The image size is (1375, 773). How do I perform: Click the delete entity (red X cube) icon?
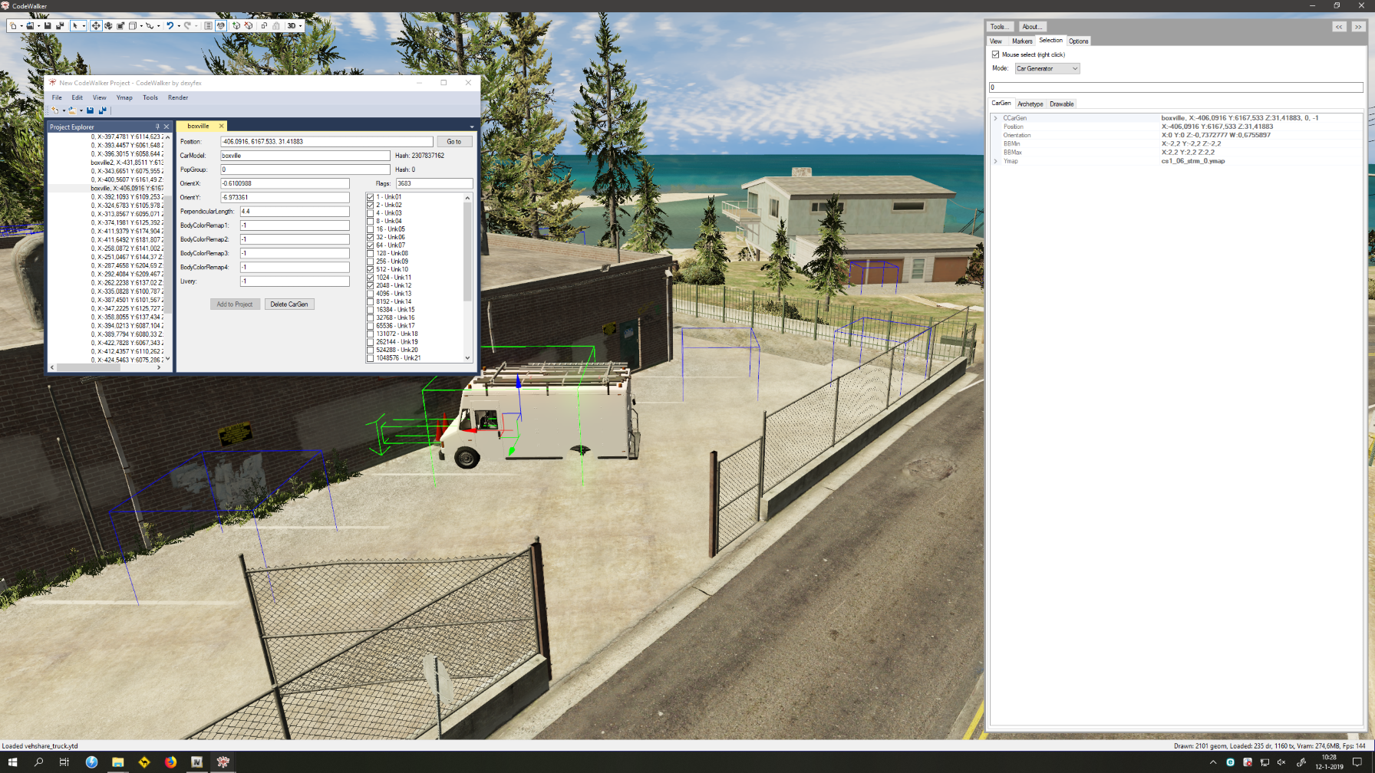pyautogui.click(x=249, y=26)
